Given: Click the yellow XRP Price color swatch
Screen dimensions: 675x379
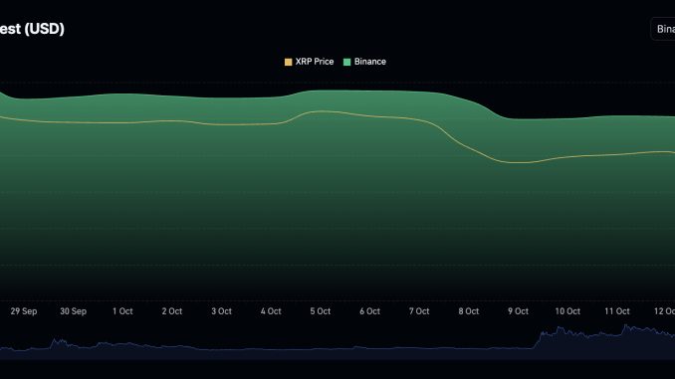Looking at the screenshot, I should pyautogui.click(x=289, y=62).
